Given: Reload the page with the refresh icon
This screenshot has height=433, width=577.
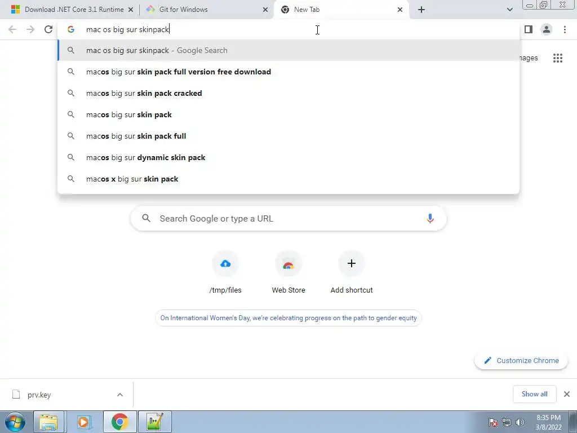Looking at the screenshot, I should [48, 29].
